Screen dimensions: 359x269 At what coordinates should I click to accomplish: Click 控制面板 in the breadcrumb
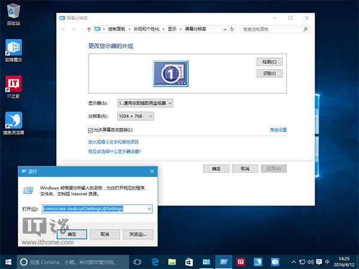pos(117,29)
